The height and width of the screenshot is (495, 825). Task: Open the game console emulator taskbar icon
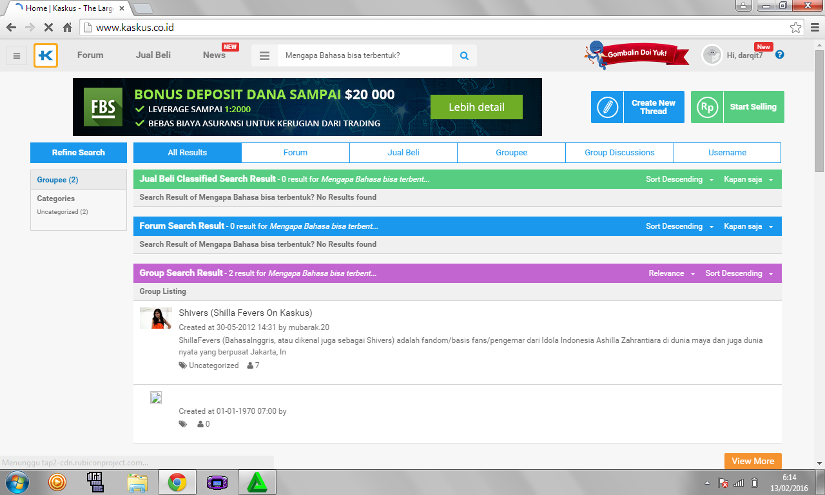pyautogui.click(x=217, y=482)
